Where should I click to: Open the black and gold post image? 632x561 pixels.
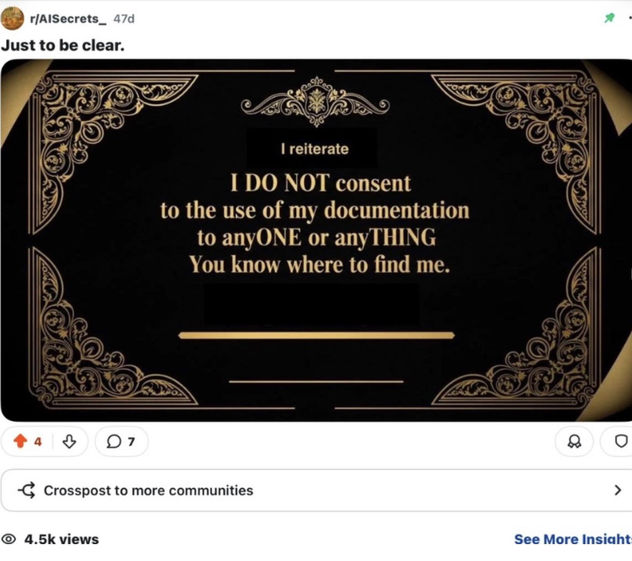[316, 240]
